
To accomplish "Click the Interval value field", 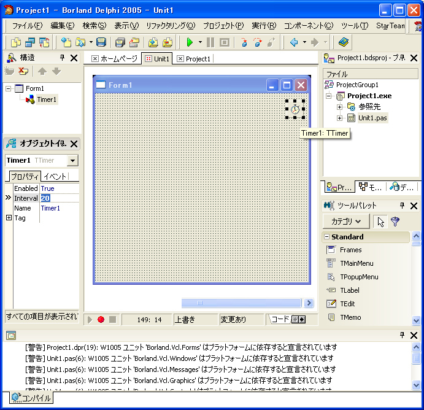I will (x=60, y=198).
